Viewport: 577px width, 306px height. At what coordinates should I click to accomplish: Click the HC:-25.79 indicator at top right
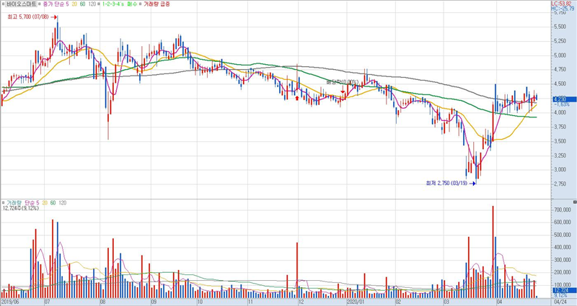(563, 9)
